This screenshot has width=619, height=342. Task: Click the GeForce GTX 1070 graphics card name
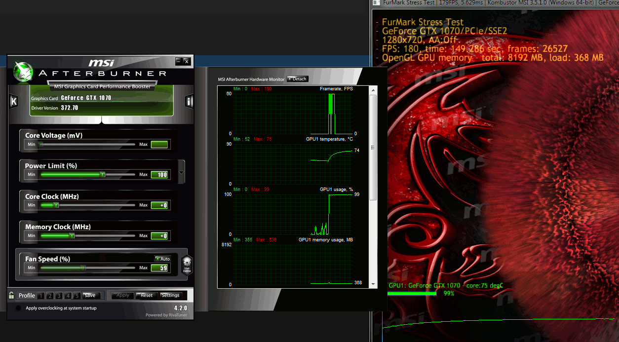click(x=86, y=98)
